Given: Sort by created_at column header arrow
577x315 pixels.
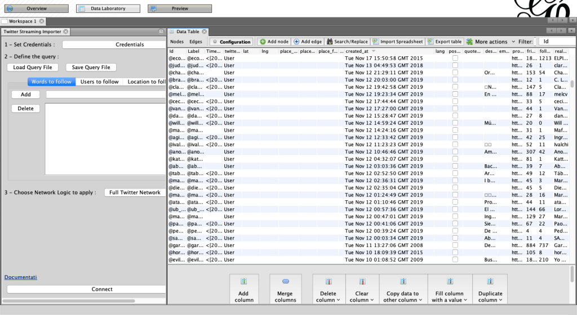Looking at the screenshot, I should pos(374,51).
